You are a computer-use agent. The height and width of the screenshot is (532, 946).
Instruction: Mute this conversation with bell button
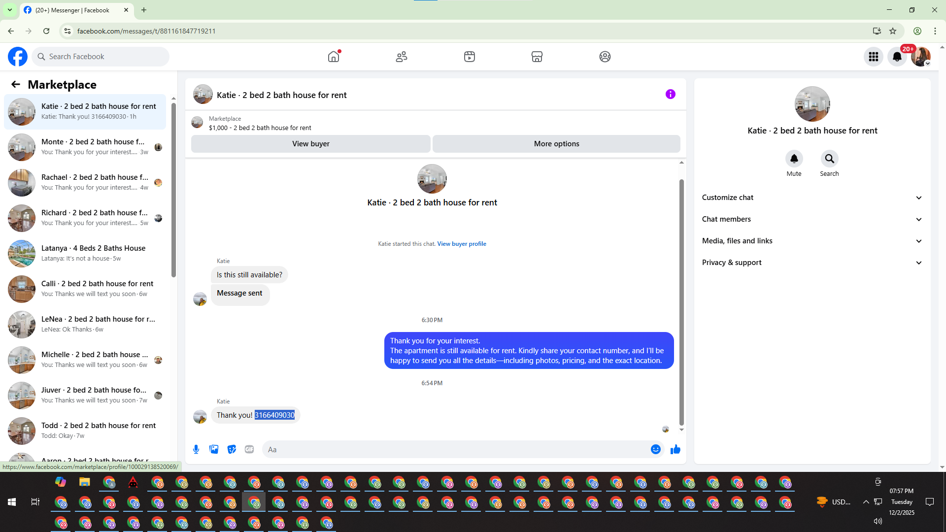(x=794, y=159)
